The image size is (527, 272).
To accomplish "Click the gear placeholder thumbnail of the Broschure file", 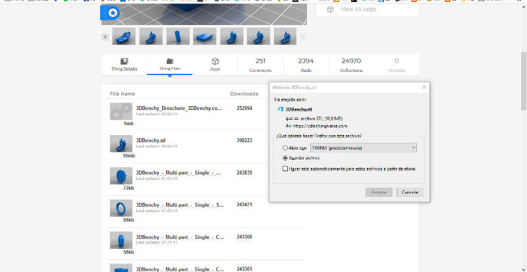I will point(121,111).
